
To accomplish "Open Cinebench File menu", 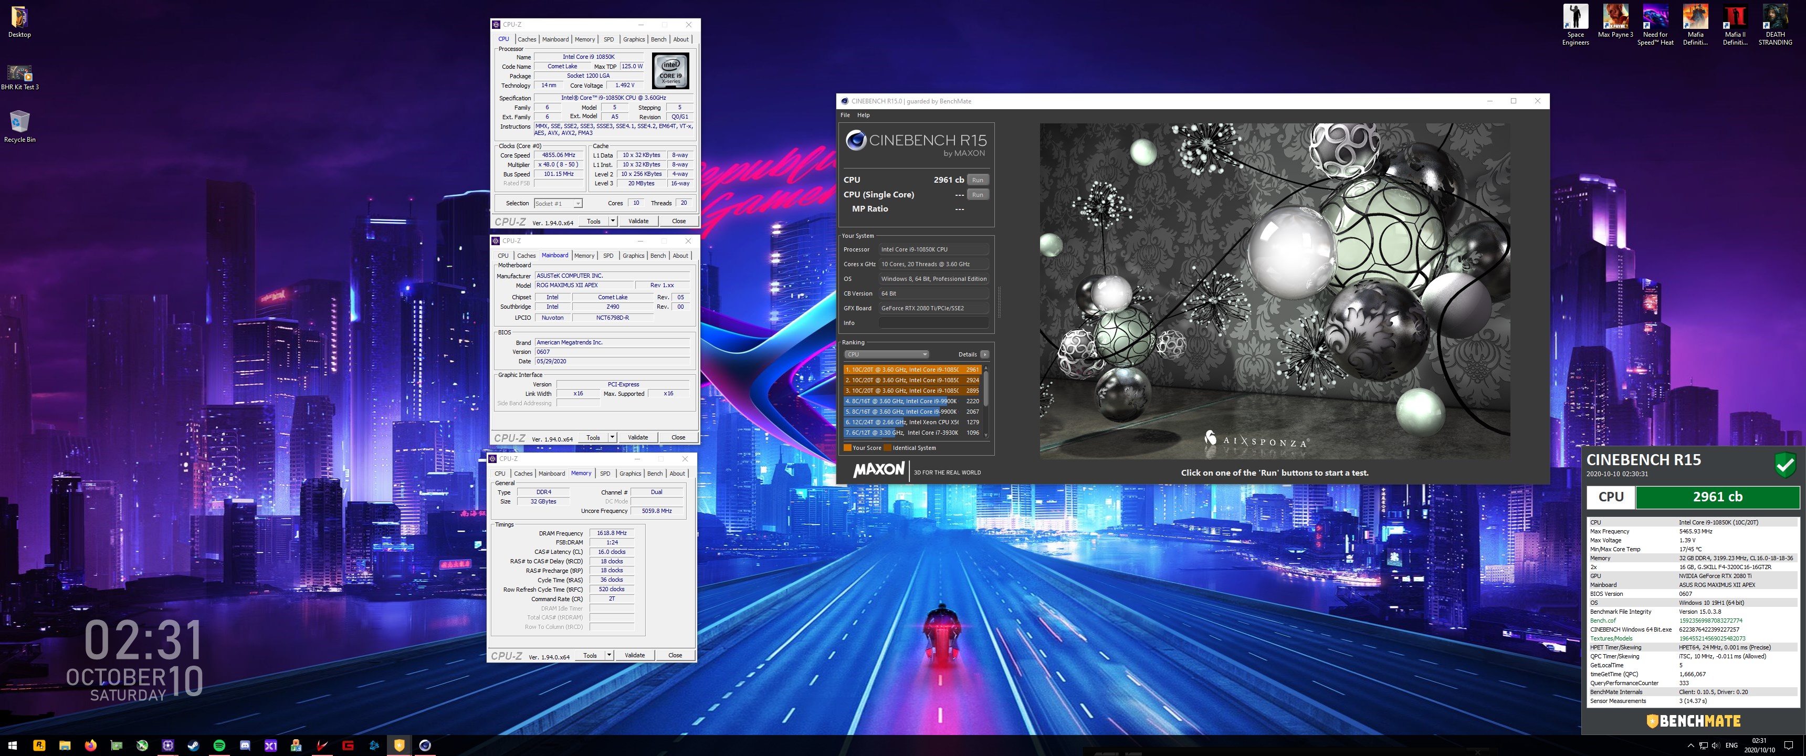I will 845,115.
